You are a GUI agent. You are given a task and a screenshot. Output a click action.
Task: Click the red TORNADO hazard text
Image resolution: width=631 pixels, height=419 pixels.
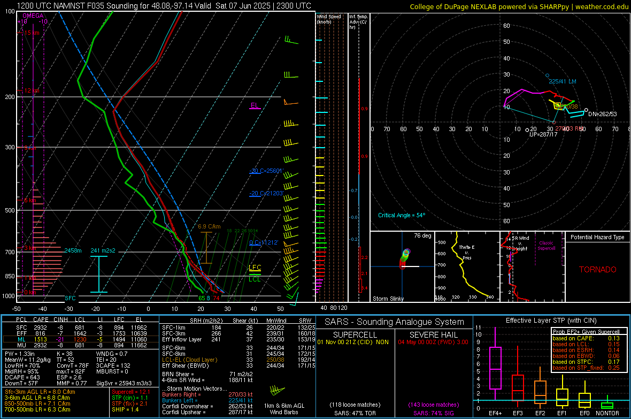click(x=598, y=270)
